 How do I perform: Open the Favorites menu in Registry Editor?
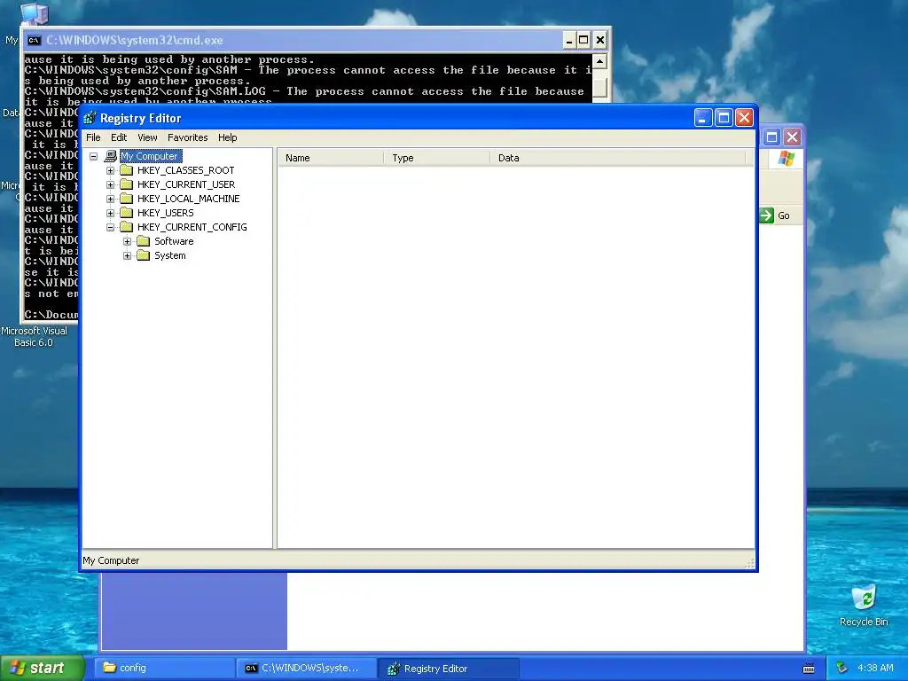tap(188, 137)
